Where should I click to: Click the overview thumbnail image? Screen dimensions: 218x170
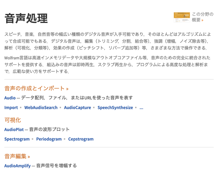(x=182, y=17)
